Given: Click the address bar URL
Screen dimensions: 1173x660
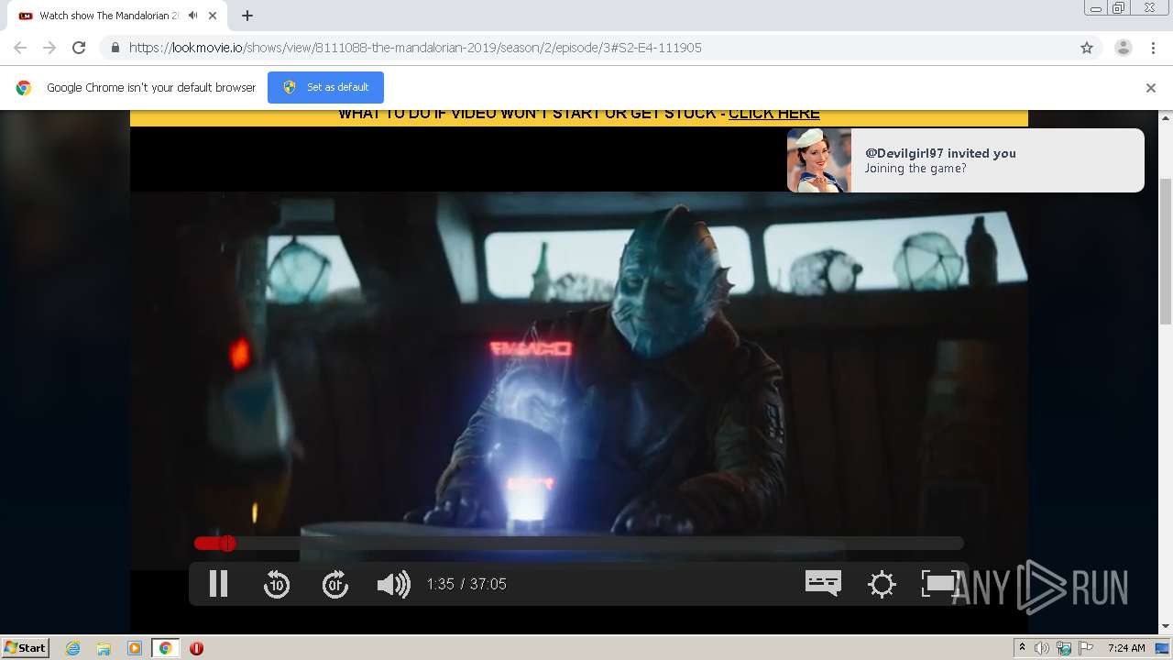Looking at the screenshot, I should (x=415, y=48).
